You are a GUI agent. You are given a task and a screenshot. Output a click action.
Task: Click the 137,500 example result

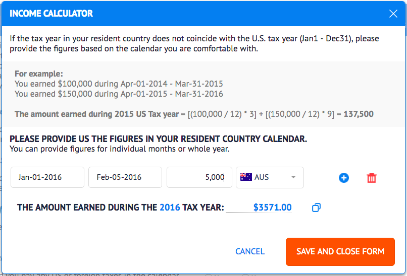pyautogui.click(x=359, y=114)
